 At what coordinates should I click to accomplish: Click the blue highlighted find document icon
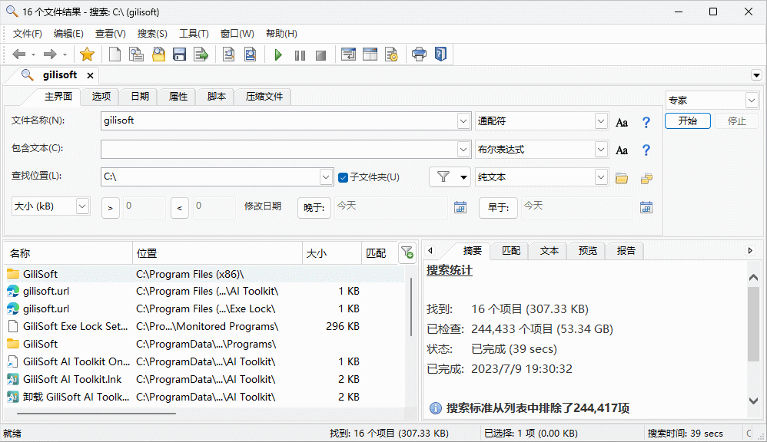250,54
